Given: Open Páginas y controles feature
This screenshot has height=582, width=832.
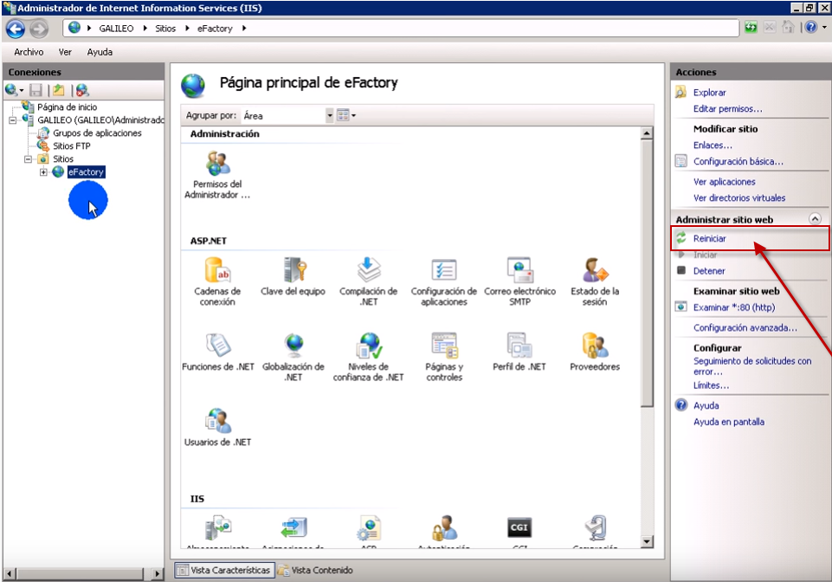Looking at the screenshot, I should pos(444,357).
